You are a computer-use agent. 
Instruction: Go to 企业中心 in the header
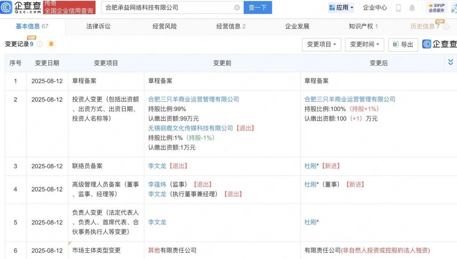[x=375, y=8]
